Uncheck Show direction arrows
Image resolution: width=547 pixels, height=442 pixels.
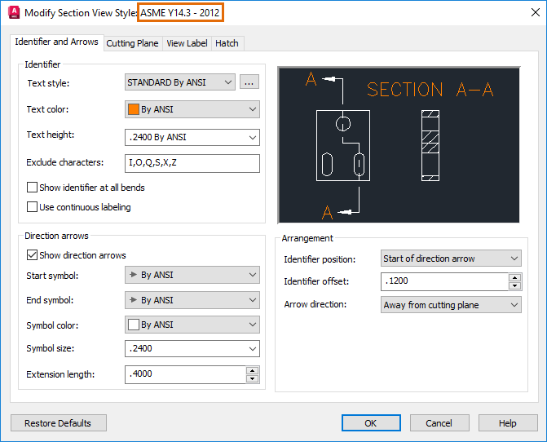(32, 255)
